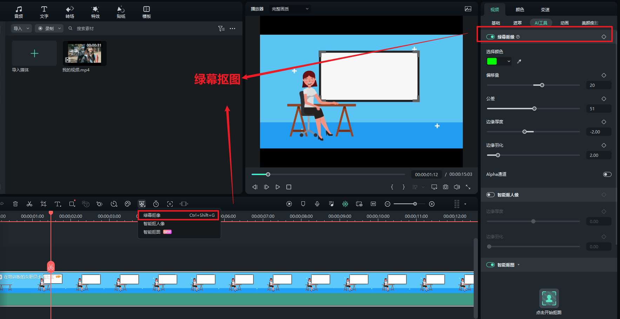The height and width of the screenshot is (319, 620).
Task: Click the split scissors icon in timeline toolbar
Action: point(29,204)
